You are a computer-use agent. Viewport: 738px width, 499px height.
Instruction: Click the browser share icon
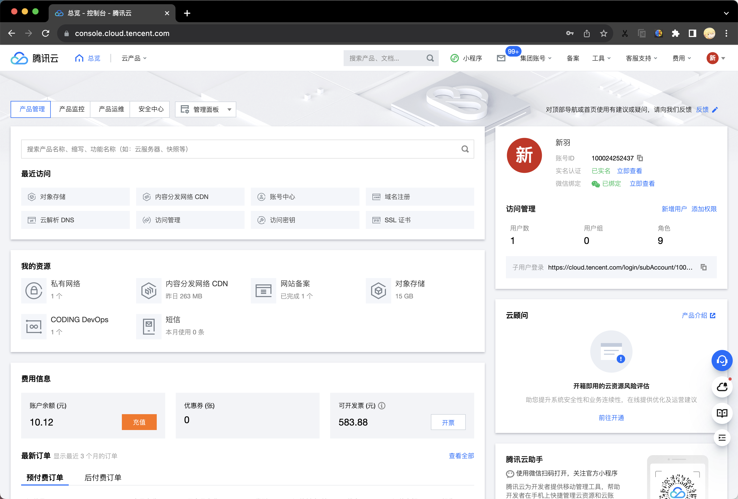(587, 33)
